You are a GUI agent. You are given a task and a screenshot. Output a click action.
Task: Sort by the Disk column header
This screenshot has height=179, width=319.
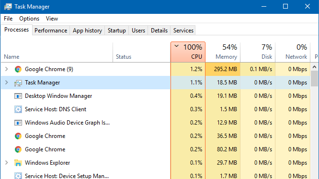tap(258, 53)
